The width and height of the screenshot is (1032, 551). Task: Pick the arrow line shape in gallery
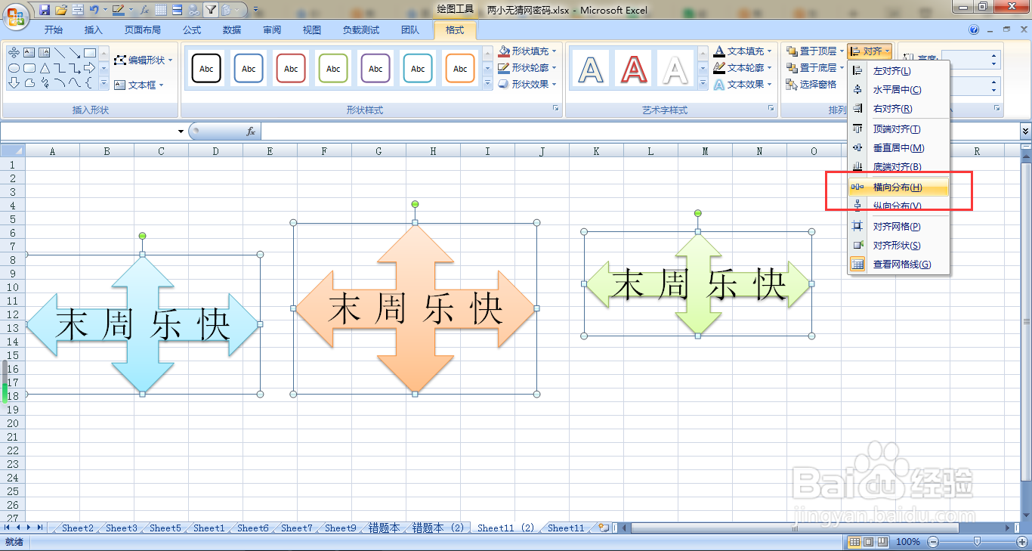[74, 52]
